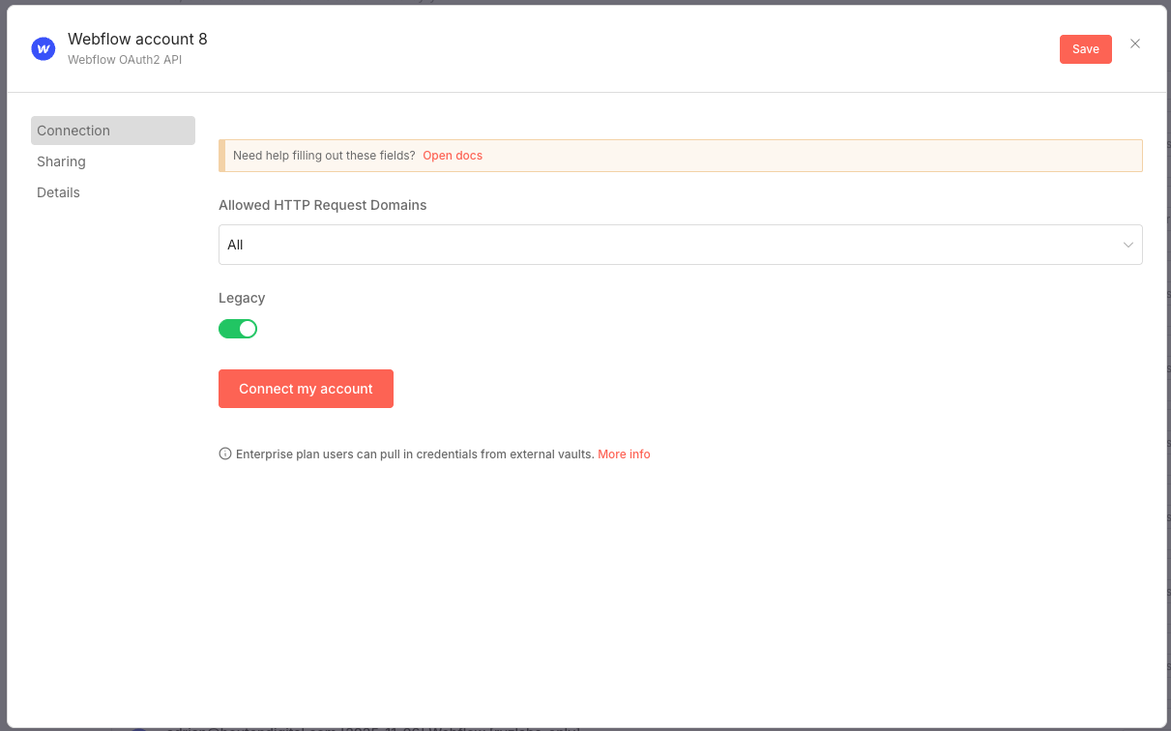Click the info icon beside Enterprise plan note
The width and height of the screenshot is (1171, 731).
coord(225,453)
